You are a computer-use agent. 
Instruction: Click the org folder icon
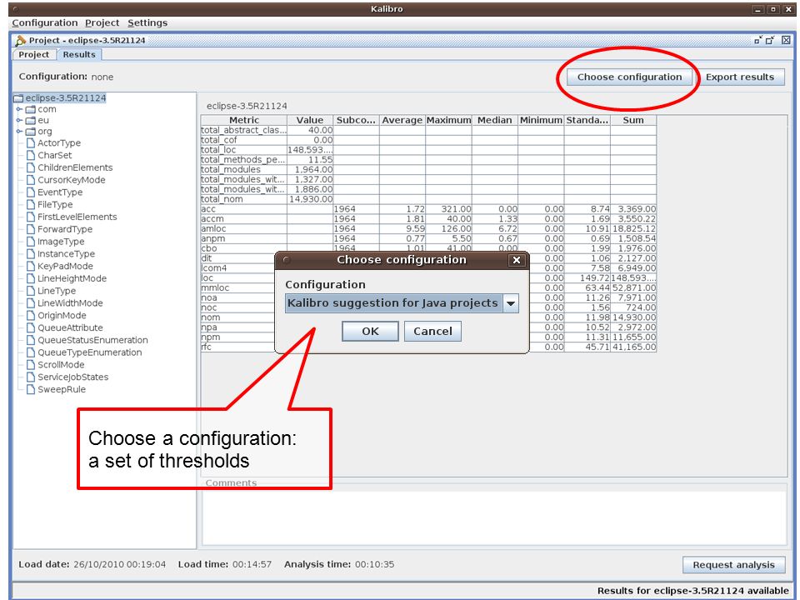tap(31, 132)
